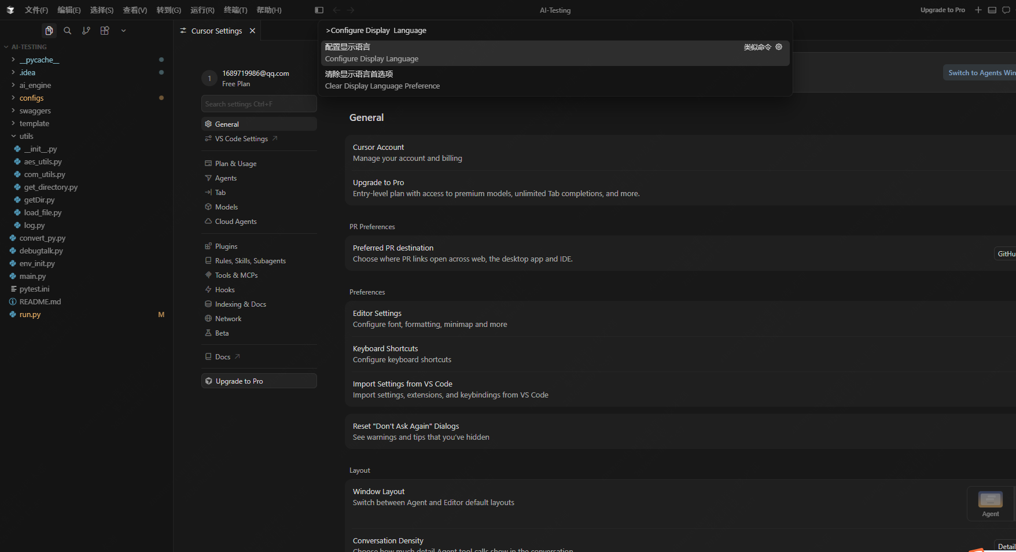
Task: Open the Docs external link
Action: [x=259, y=357]
